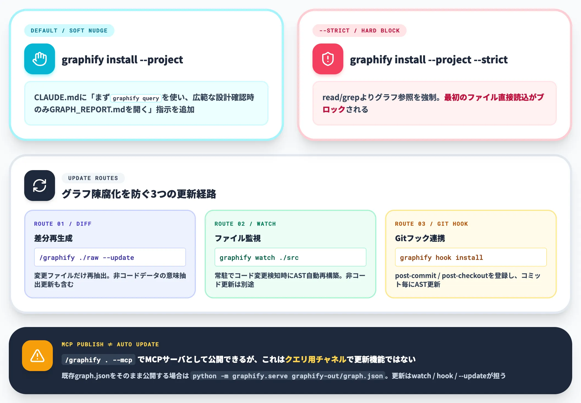581x403 pixels.
Task: Select the --STRICT / HARD BLOCK badge
Action: coord(359,31)
